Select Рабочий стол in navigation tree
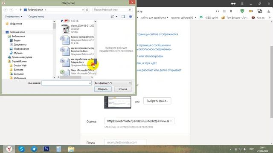The image size is (273, 153). click(17, 32)
